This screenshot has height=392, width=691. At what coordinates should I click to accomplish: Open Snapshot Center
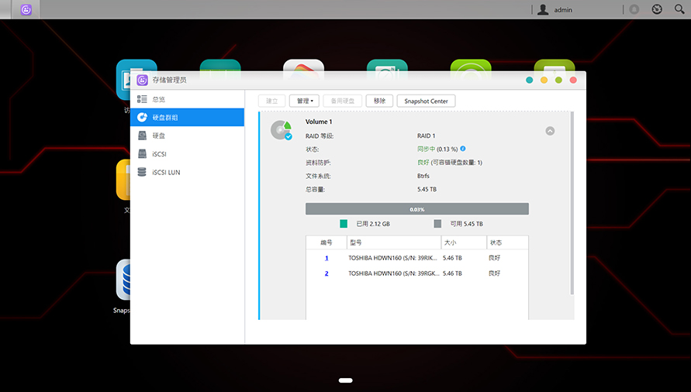coord(426,101)
